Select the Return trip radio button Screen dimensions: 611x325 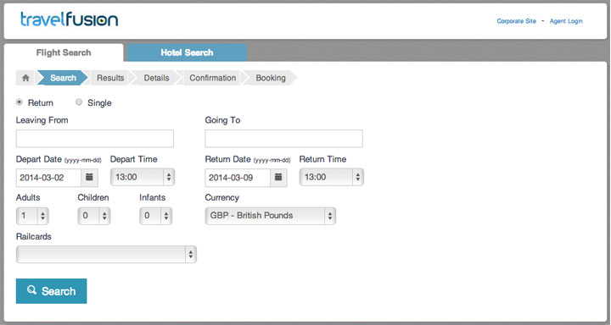point(19,102)
